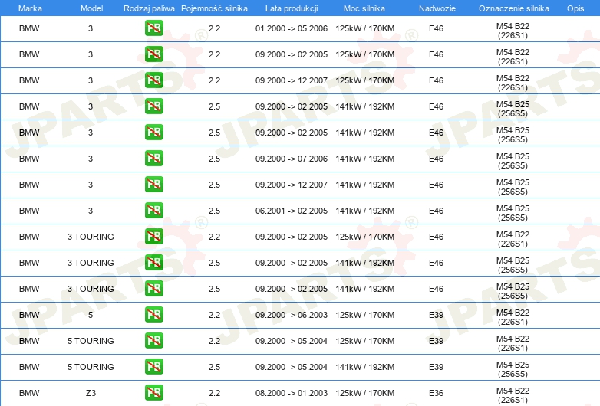Select E46 in the 01.2000 row

point(437,28)
